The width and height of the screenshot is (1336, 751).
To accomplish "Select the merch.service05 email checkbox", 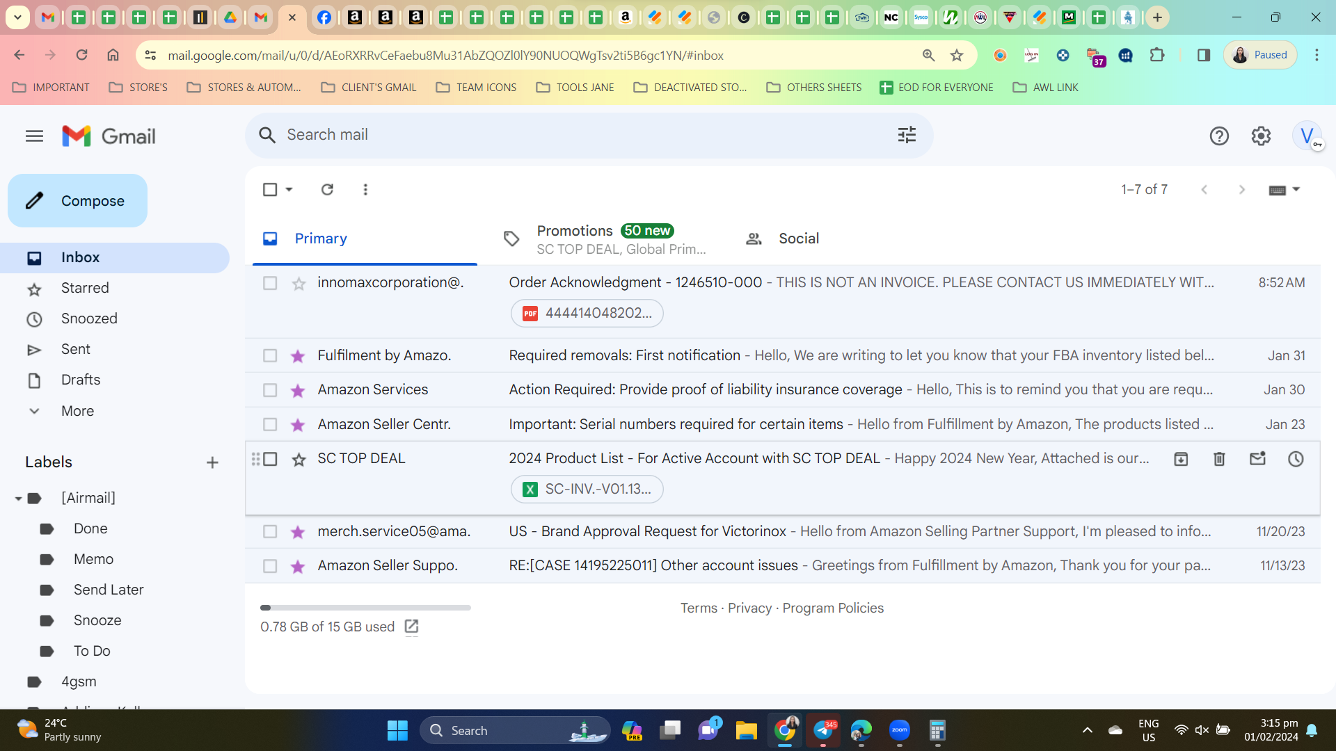I will pyautogui.click(x=270, y=532).
